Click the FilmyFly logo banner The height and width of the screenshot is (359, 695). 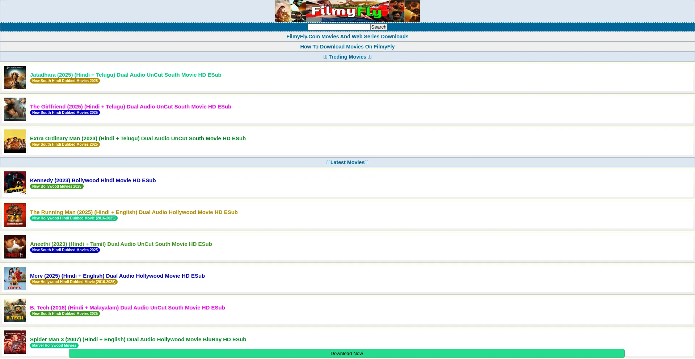pos(347,11)
